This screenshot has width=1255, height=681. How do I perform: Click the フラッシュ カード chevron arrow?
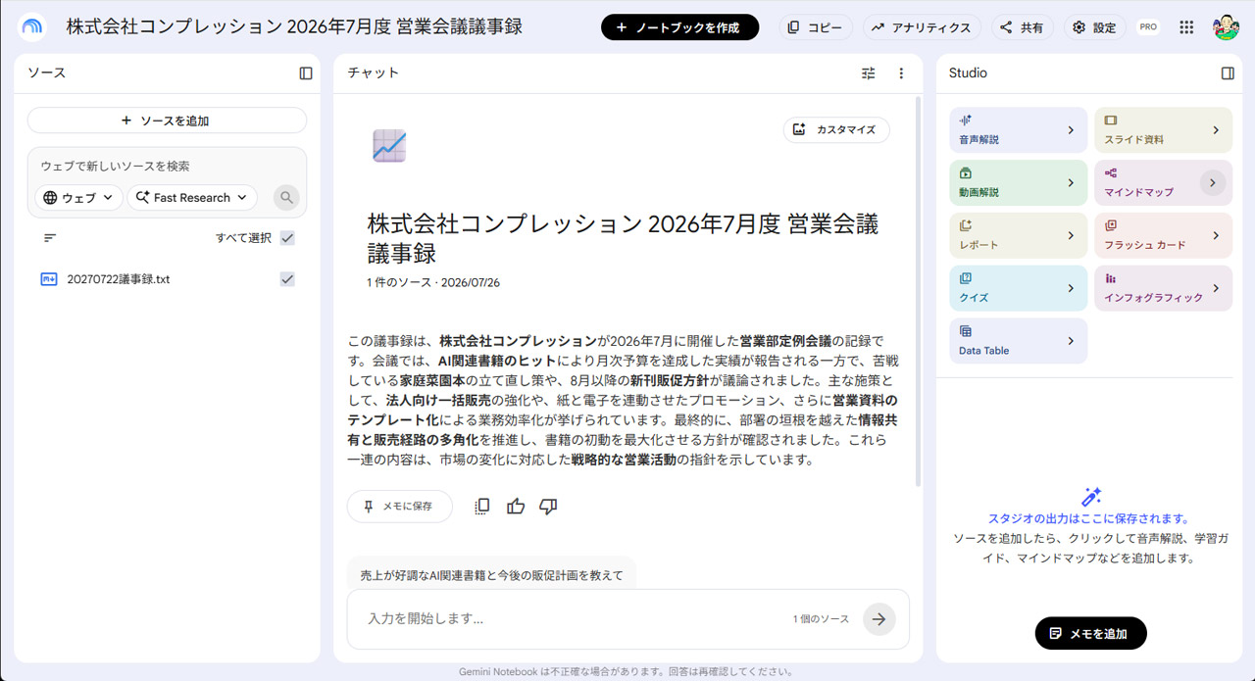[1216, 236]
